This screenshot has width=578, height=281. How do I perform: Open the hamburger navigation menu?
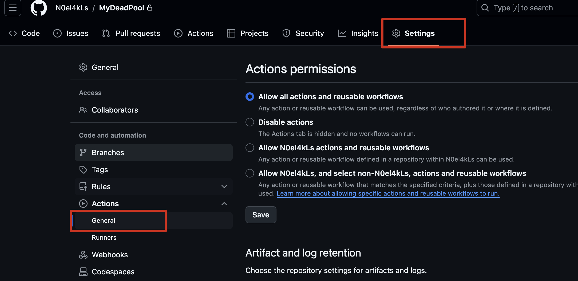tap(13, 8)
